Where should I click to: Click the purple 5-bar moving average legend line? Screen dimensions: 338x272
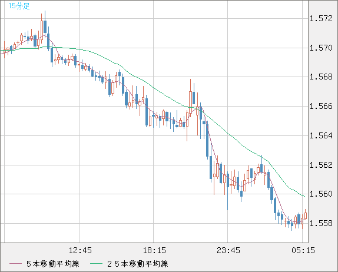point(15,264)
